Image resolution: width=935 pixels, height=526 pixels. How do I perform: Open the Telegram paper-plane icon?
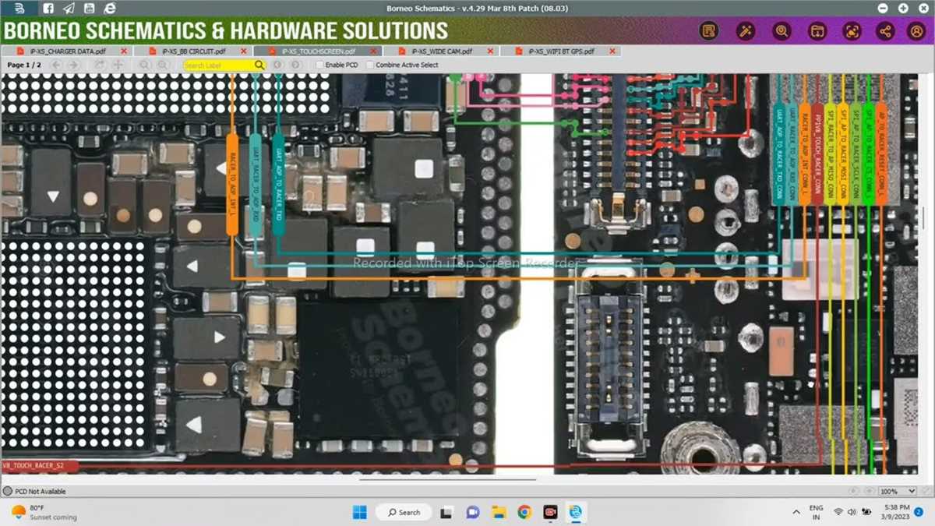[x=69, y=9]
